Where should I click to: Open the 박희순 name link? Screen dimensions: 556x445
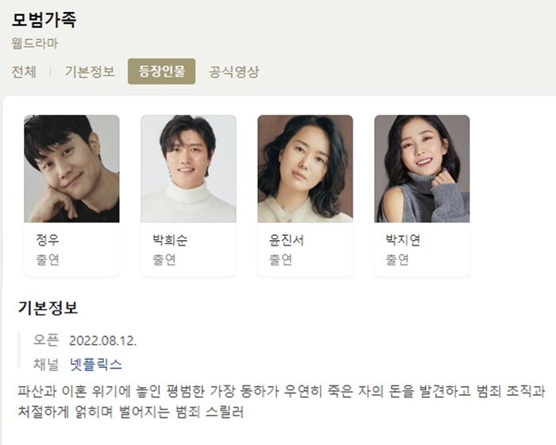point(170,240)
